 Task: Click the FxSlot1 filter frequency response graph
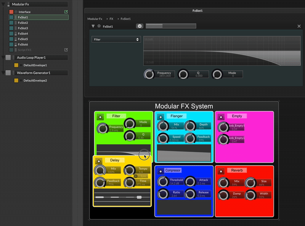coord(222,51)
